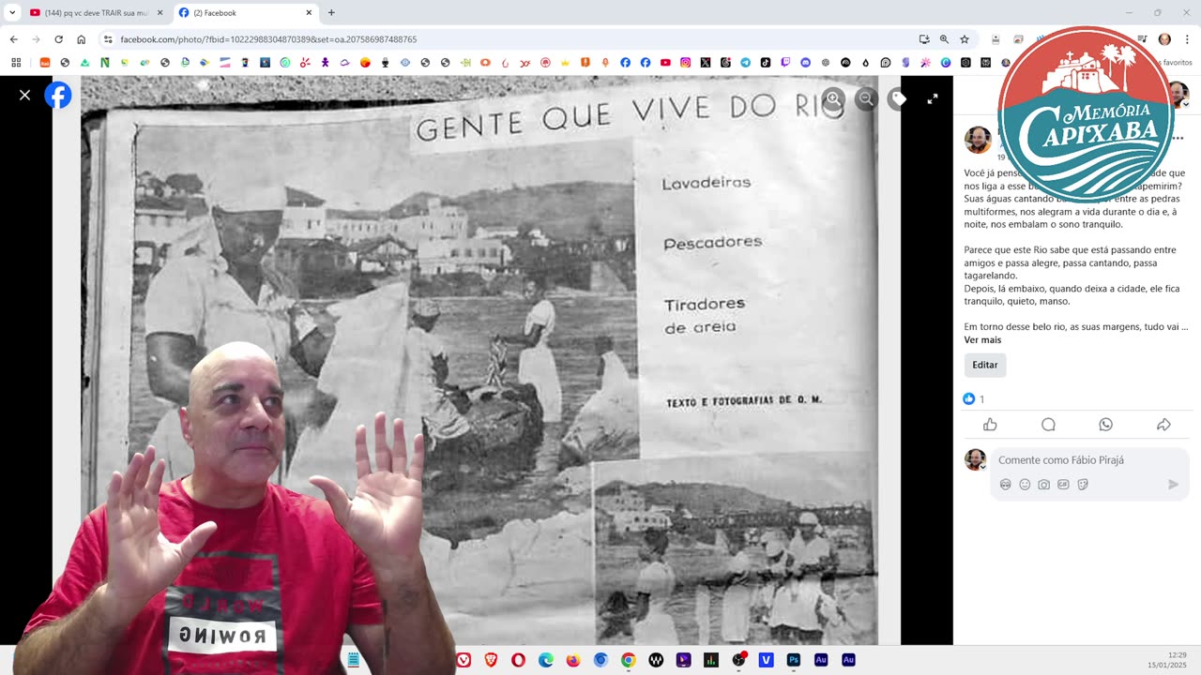1201x675 pixels.
Task: Go back to previous page
Action: click(x=13, y=39)
